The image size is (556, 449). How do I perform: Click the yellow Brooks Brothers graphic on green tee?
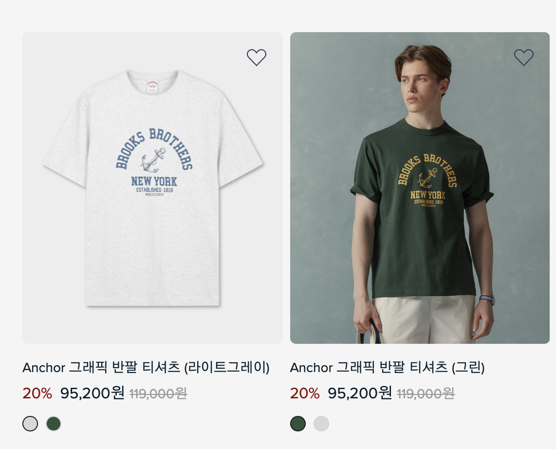[427, 180]
